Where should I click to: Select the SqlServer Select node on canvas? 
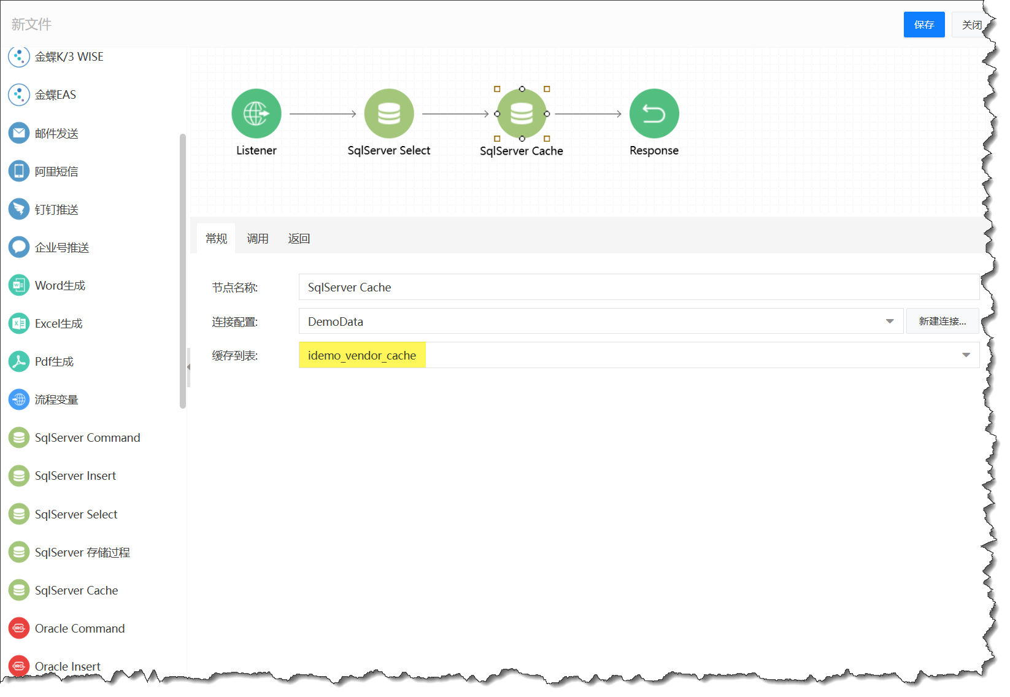coord(388,114)
